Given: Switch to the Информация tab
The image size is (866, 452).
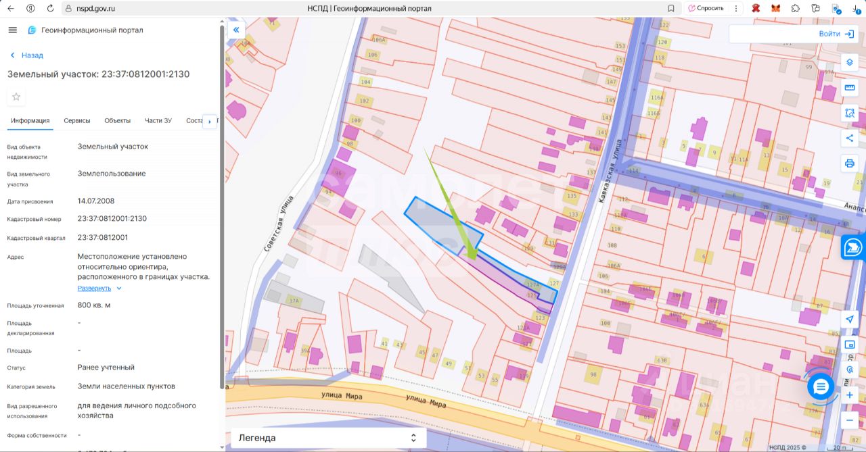Looking at the screenshot, I should tap(30, 120).
